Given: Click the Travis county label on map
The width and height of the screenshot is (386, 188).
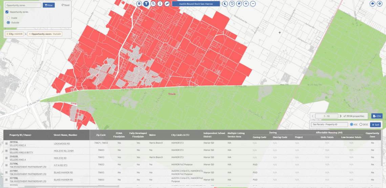Looking at the screenshot, I should (x=172, y=94).
